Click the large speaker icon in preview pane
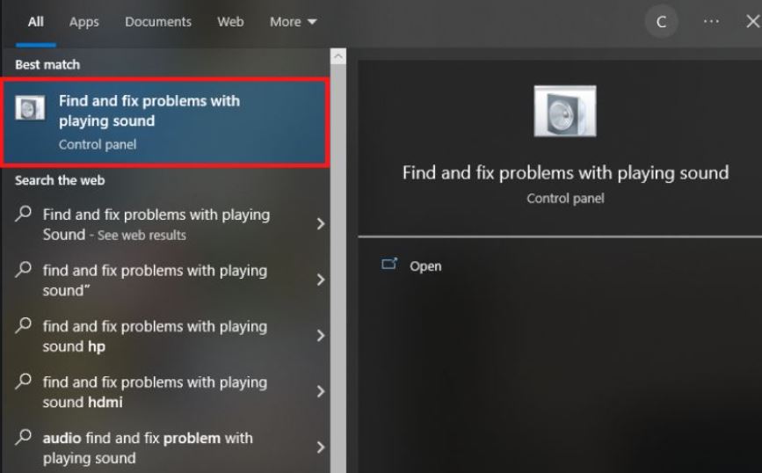This screenshot has height=473, width=762. (565, 112)
